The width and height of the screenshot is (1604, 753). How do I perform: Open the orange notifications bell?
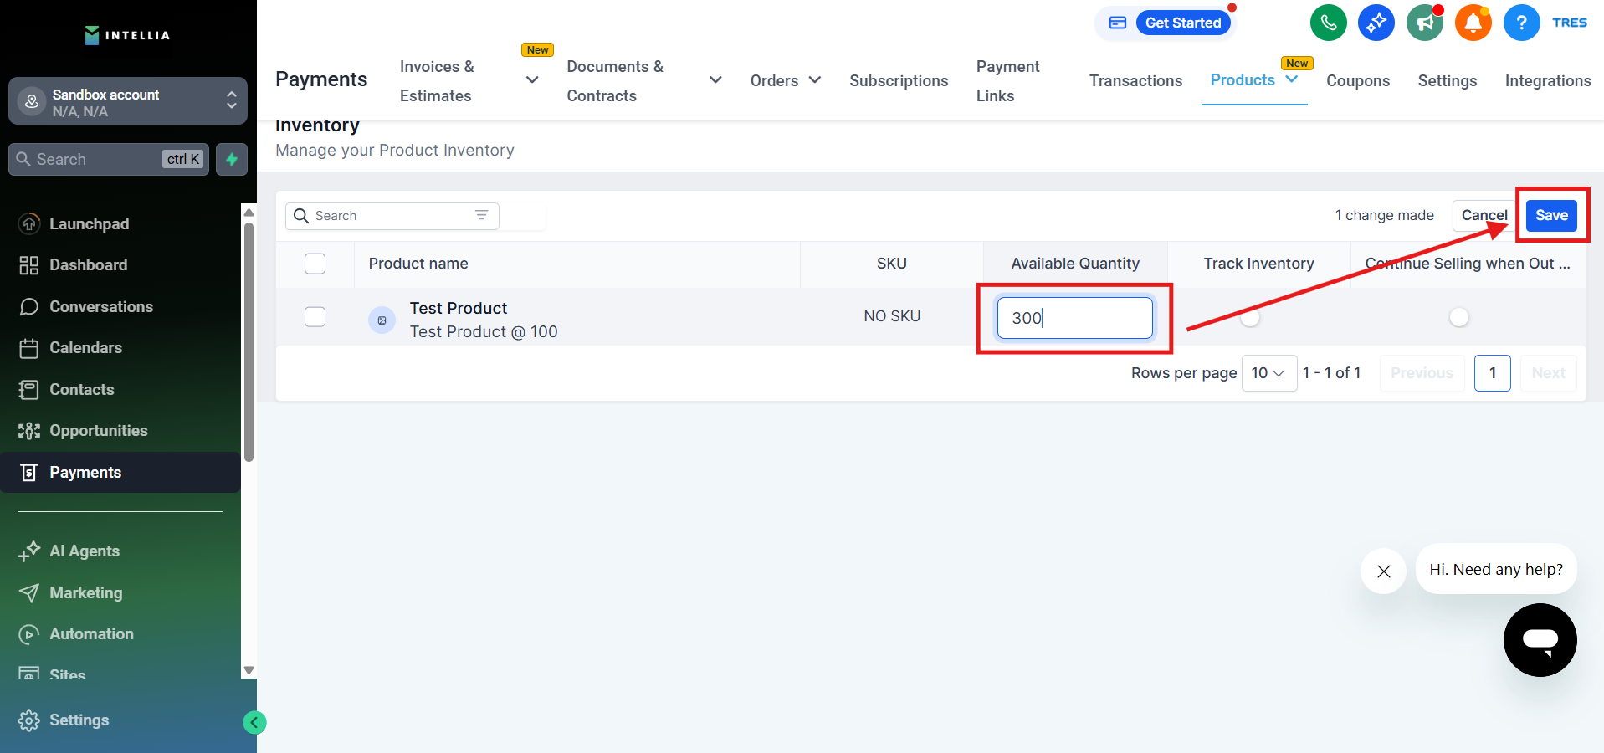tap(1473, 23)
